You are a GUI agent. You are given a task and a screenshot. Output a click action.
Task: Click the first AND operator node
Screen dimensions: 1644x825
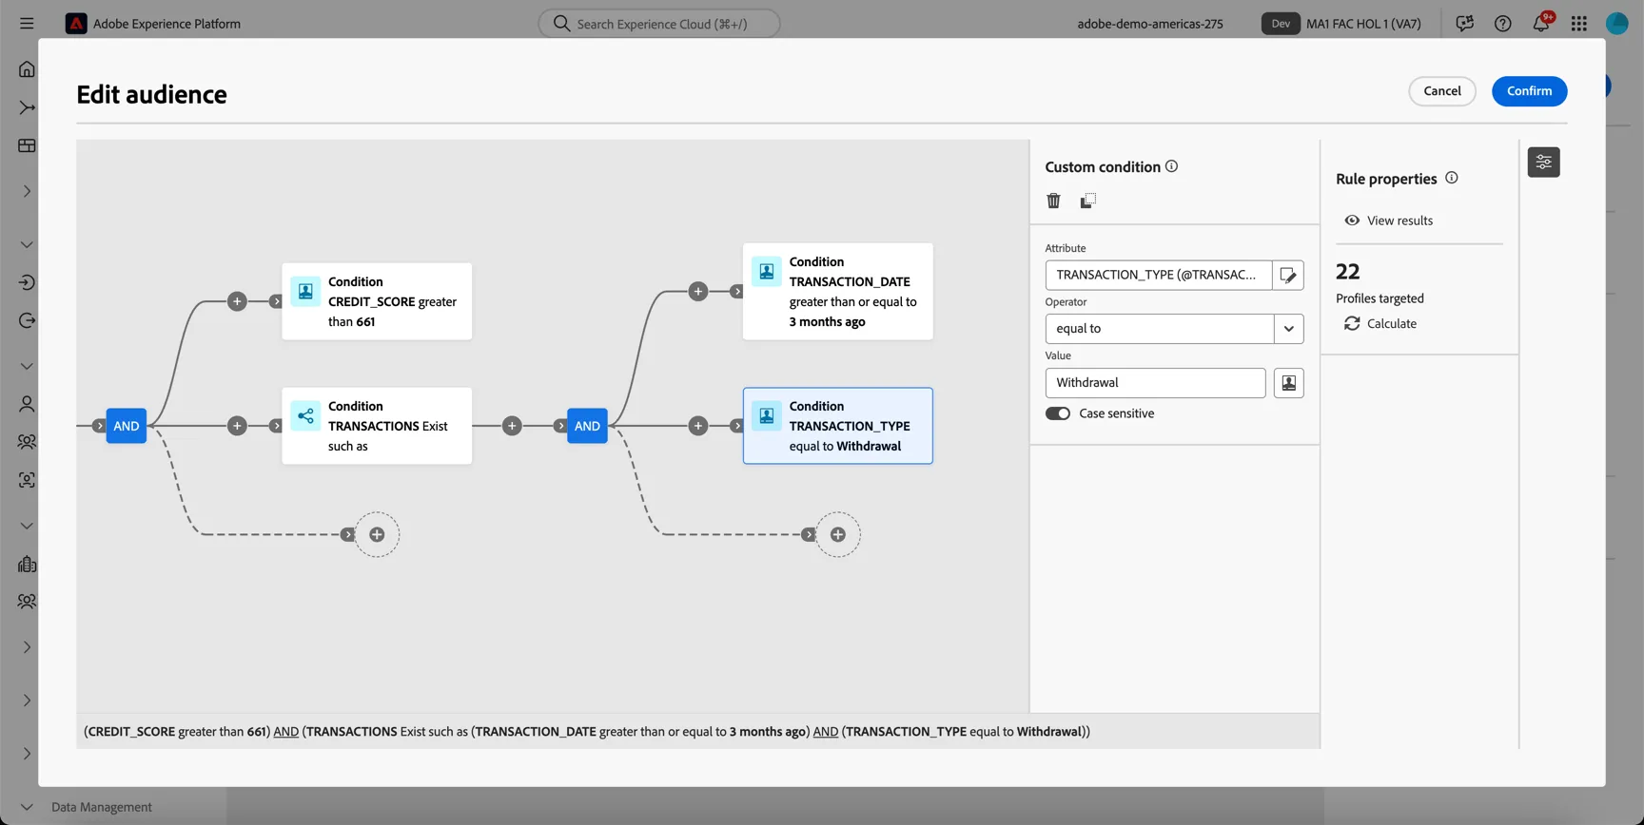(x=127, y=426)
